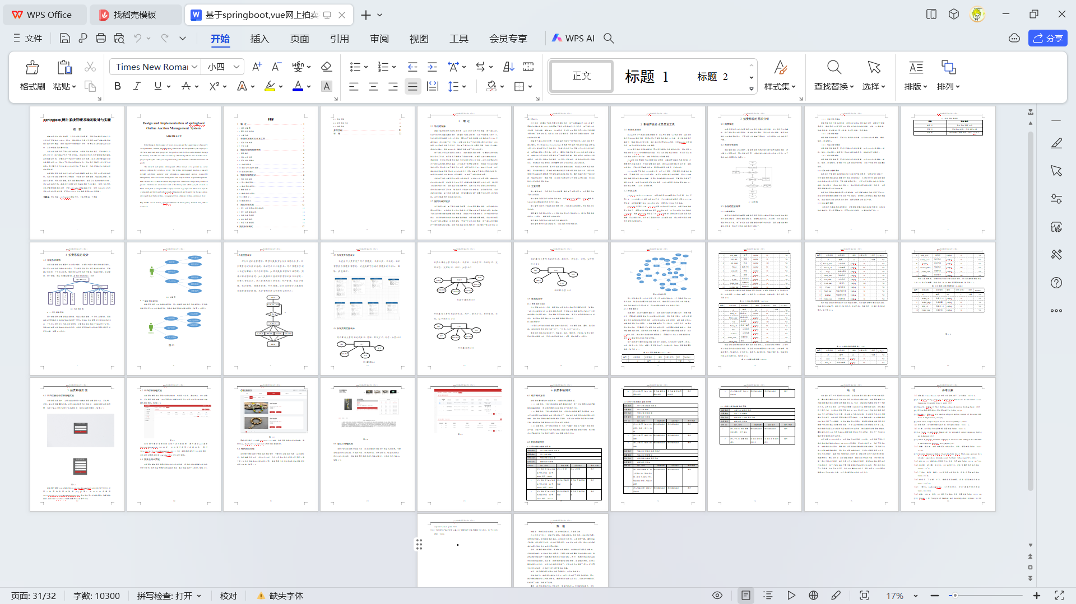Click the Sort A-Z icon
1076x604 pixels.
click(508, 67)
